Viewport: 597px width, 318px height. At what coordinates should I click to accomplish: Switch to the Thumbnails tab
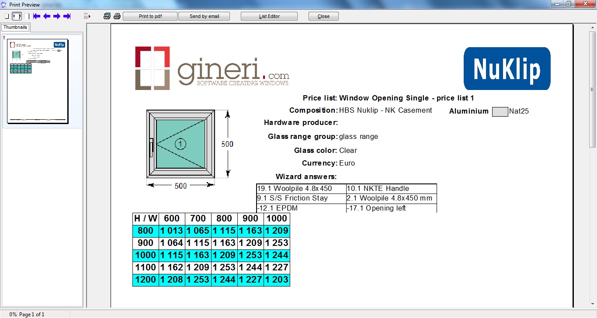click(x=15, y=27)
